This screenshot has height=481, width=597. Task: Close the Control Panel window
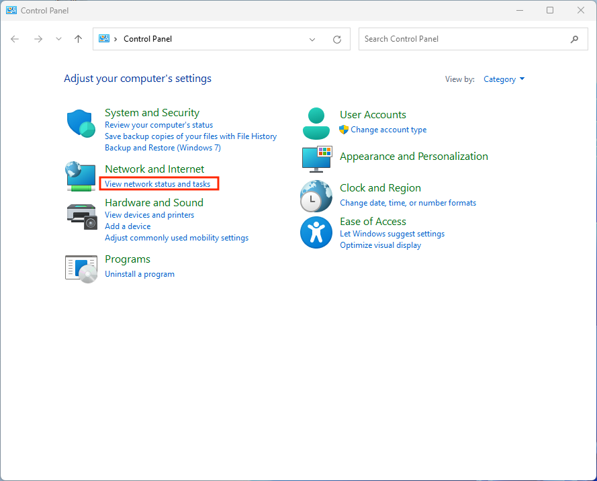[x=581, y=10]
